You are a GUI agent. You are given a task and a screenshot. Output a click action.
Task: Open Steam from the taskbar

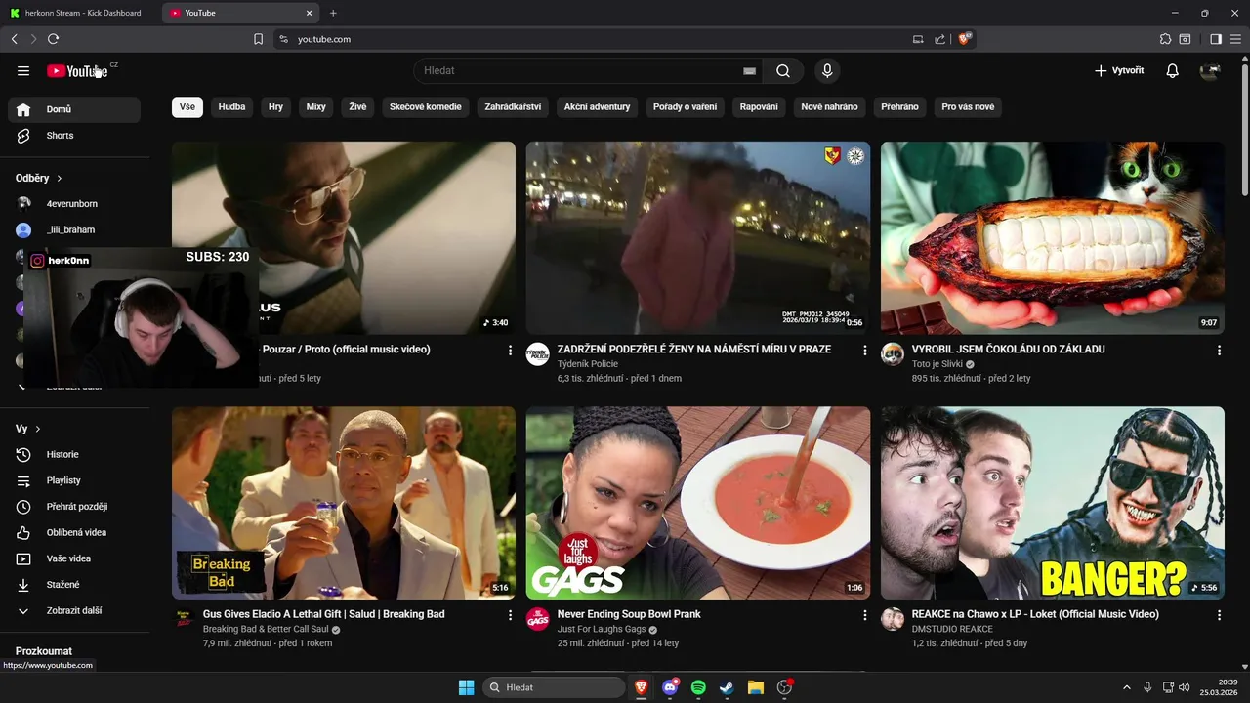tap(727, 687)
